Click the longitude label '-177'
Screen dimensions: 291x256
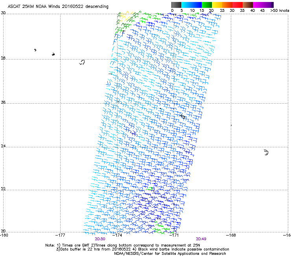click(x=60, y=235)
